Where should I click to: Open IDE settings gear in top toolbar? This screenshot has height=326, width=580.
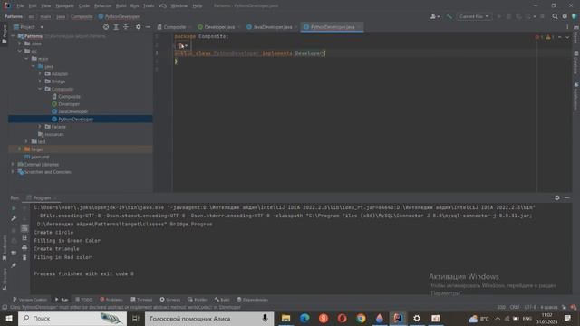(x=565, y=16)
